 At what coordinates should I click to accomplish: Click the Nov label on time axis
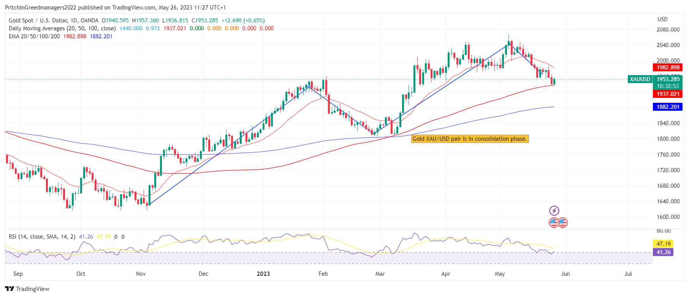141,274
